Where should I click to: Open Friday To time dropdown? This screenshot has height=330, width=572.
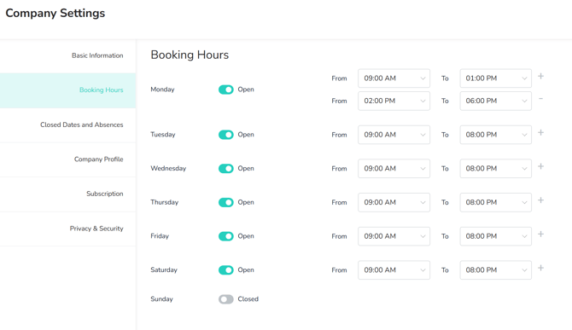click(x=495, y=236)
